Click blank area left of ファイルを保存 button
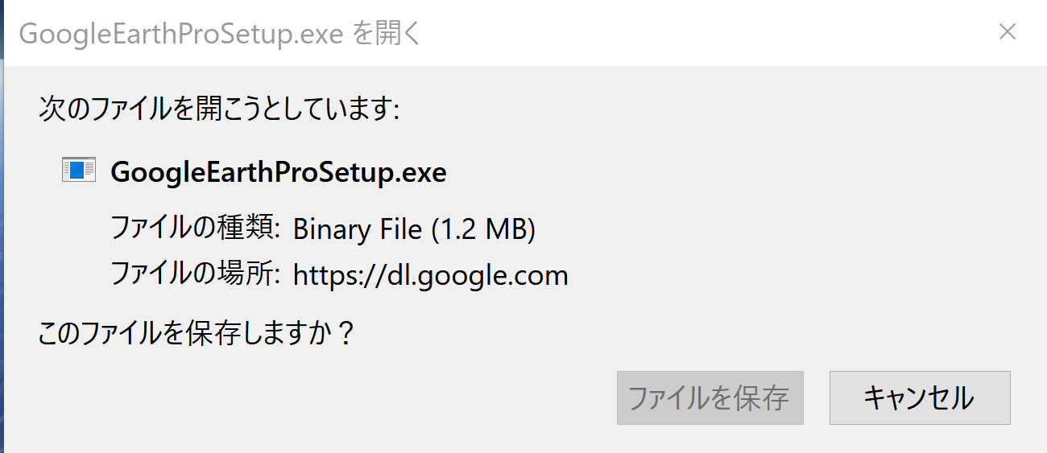Image resolution: width=1047 pixels, height=453 pixels. tap(322, 397)
